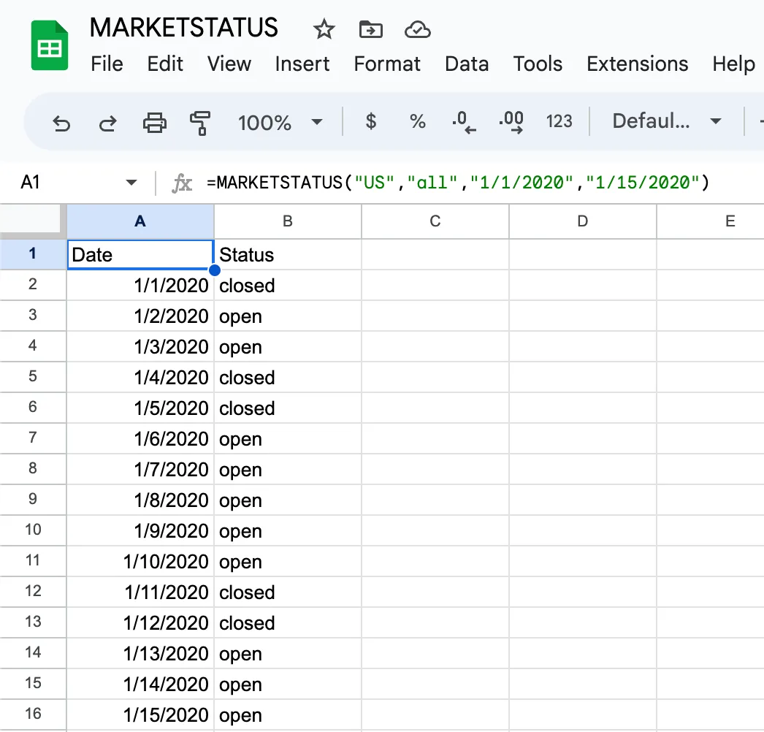Viewport: 764px width, 732px height.
Task: Open the Tools menu
Action: click(538, 64)
